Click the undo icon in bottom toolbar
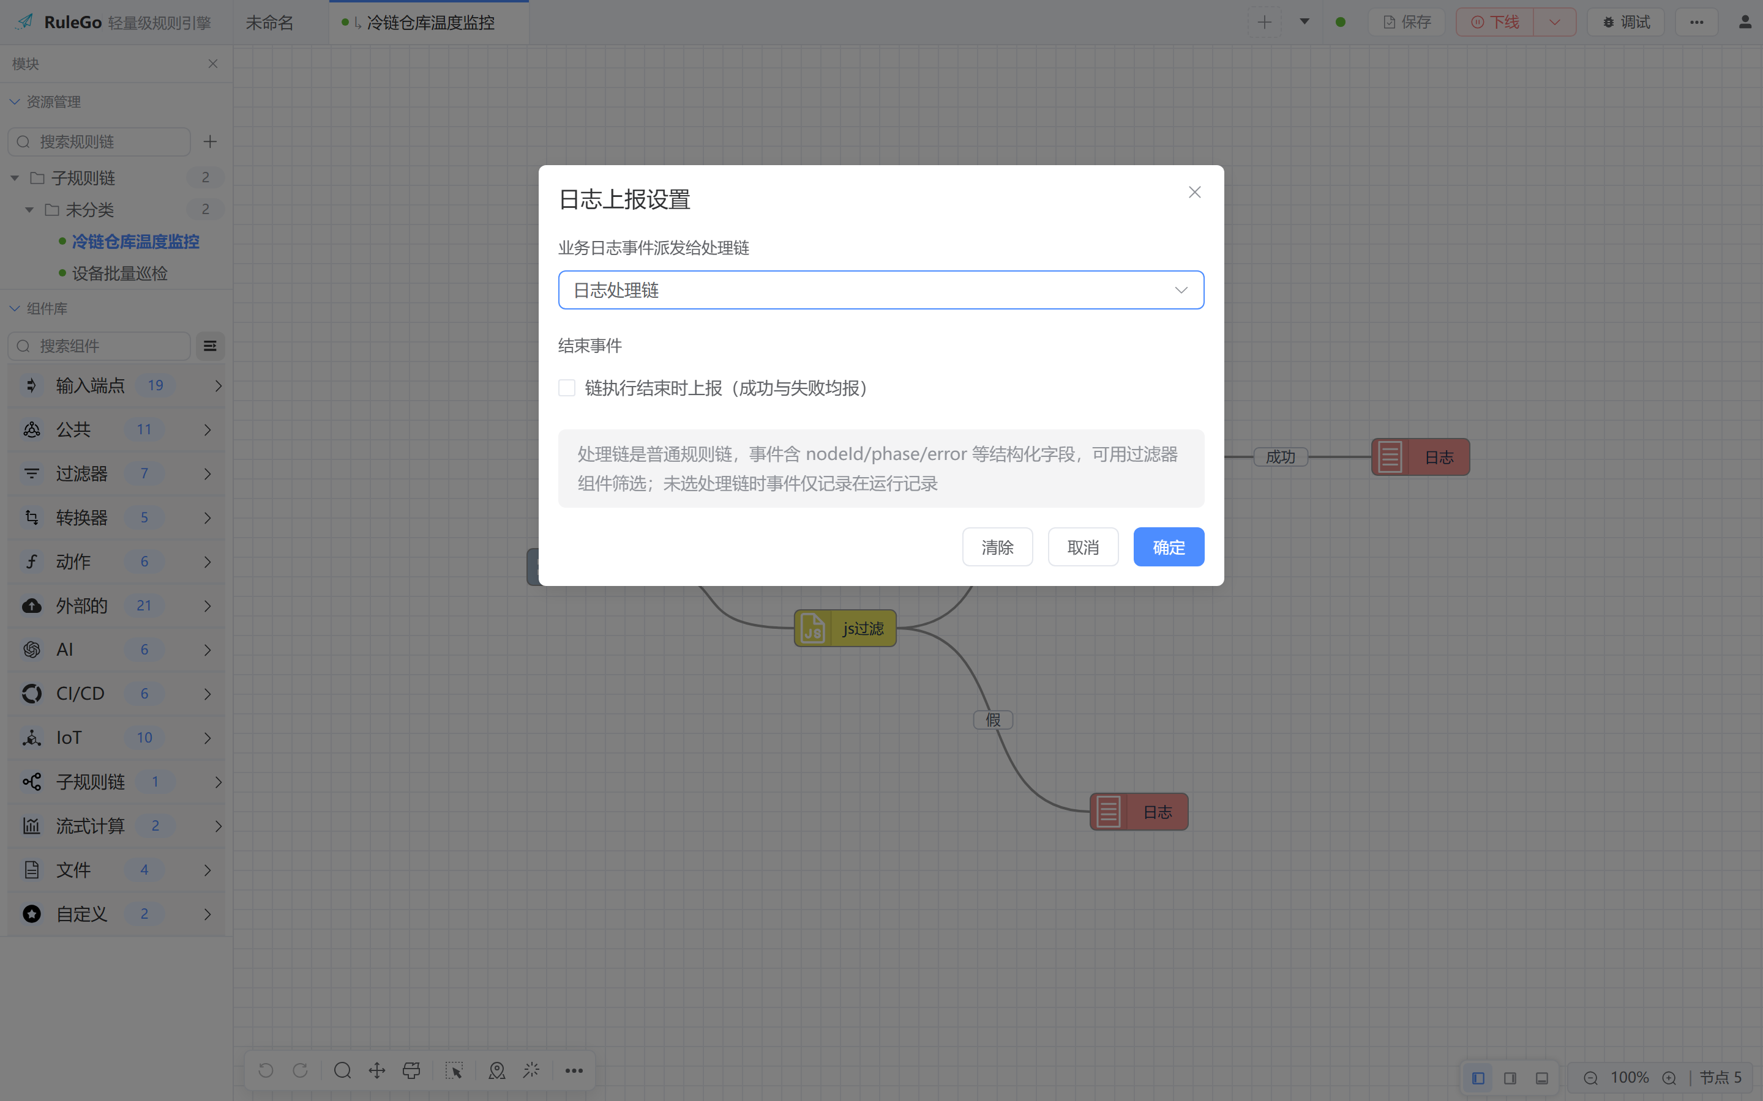 [x=266, y=1070]
